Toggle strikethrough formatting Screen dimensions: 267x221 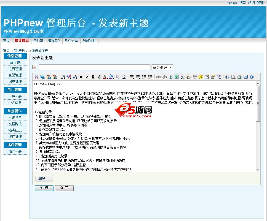coord(99,77)
